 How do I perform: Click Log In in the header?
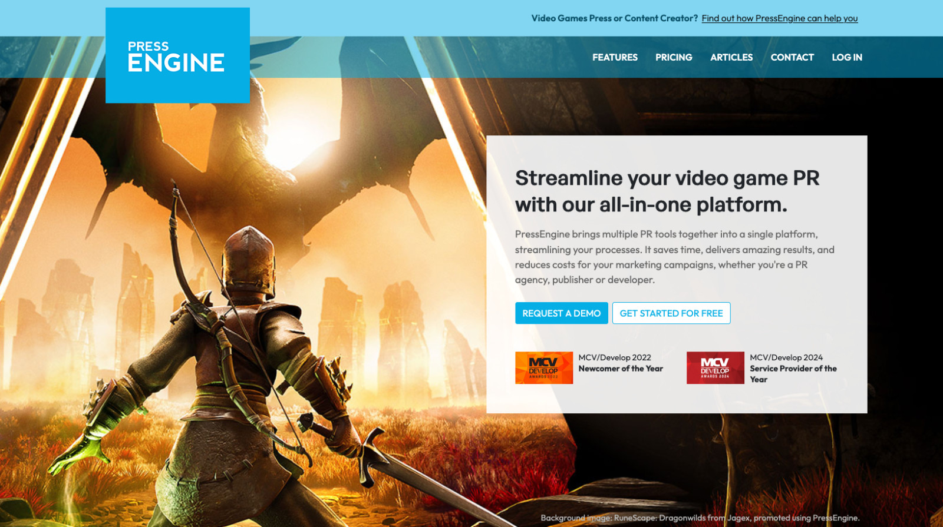(846, 57)
